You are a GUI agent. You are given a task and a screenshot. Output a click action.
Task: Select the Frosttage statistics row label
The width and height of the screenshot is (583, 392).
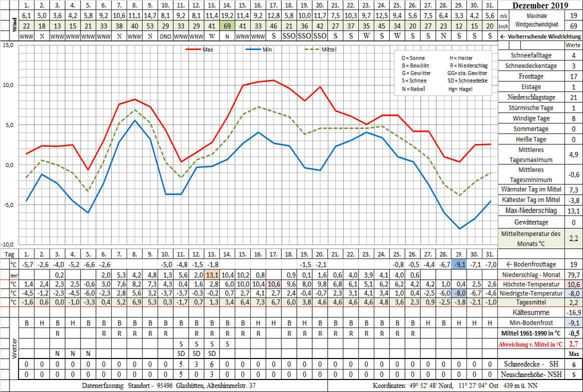[531, 76]
